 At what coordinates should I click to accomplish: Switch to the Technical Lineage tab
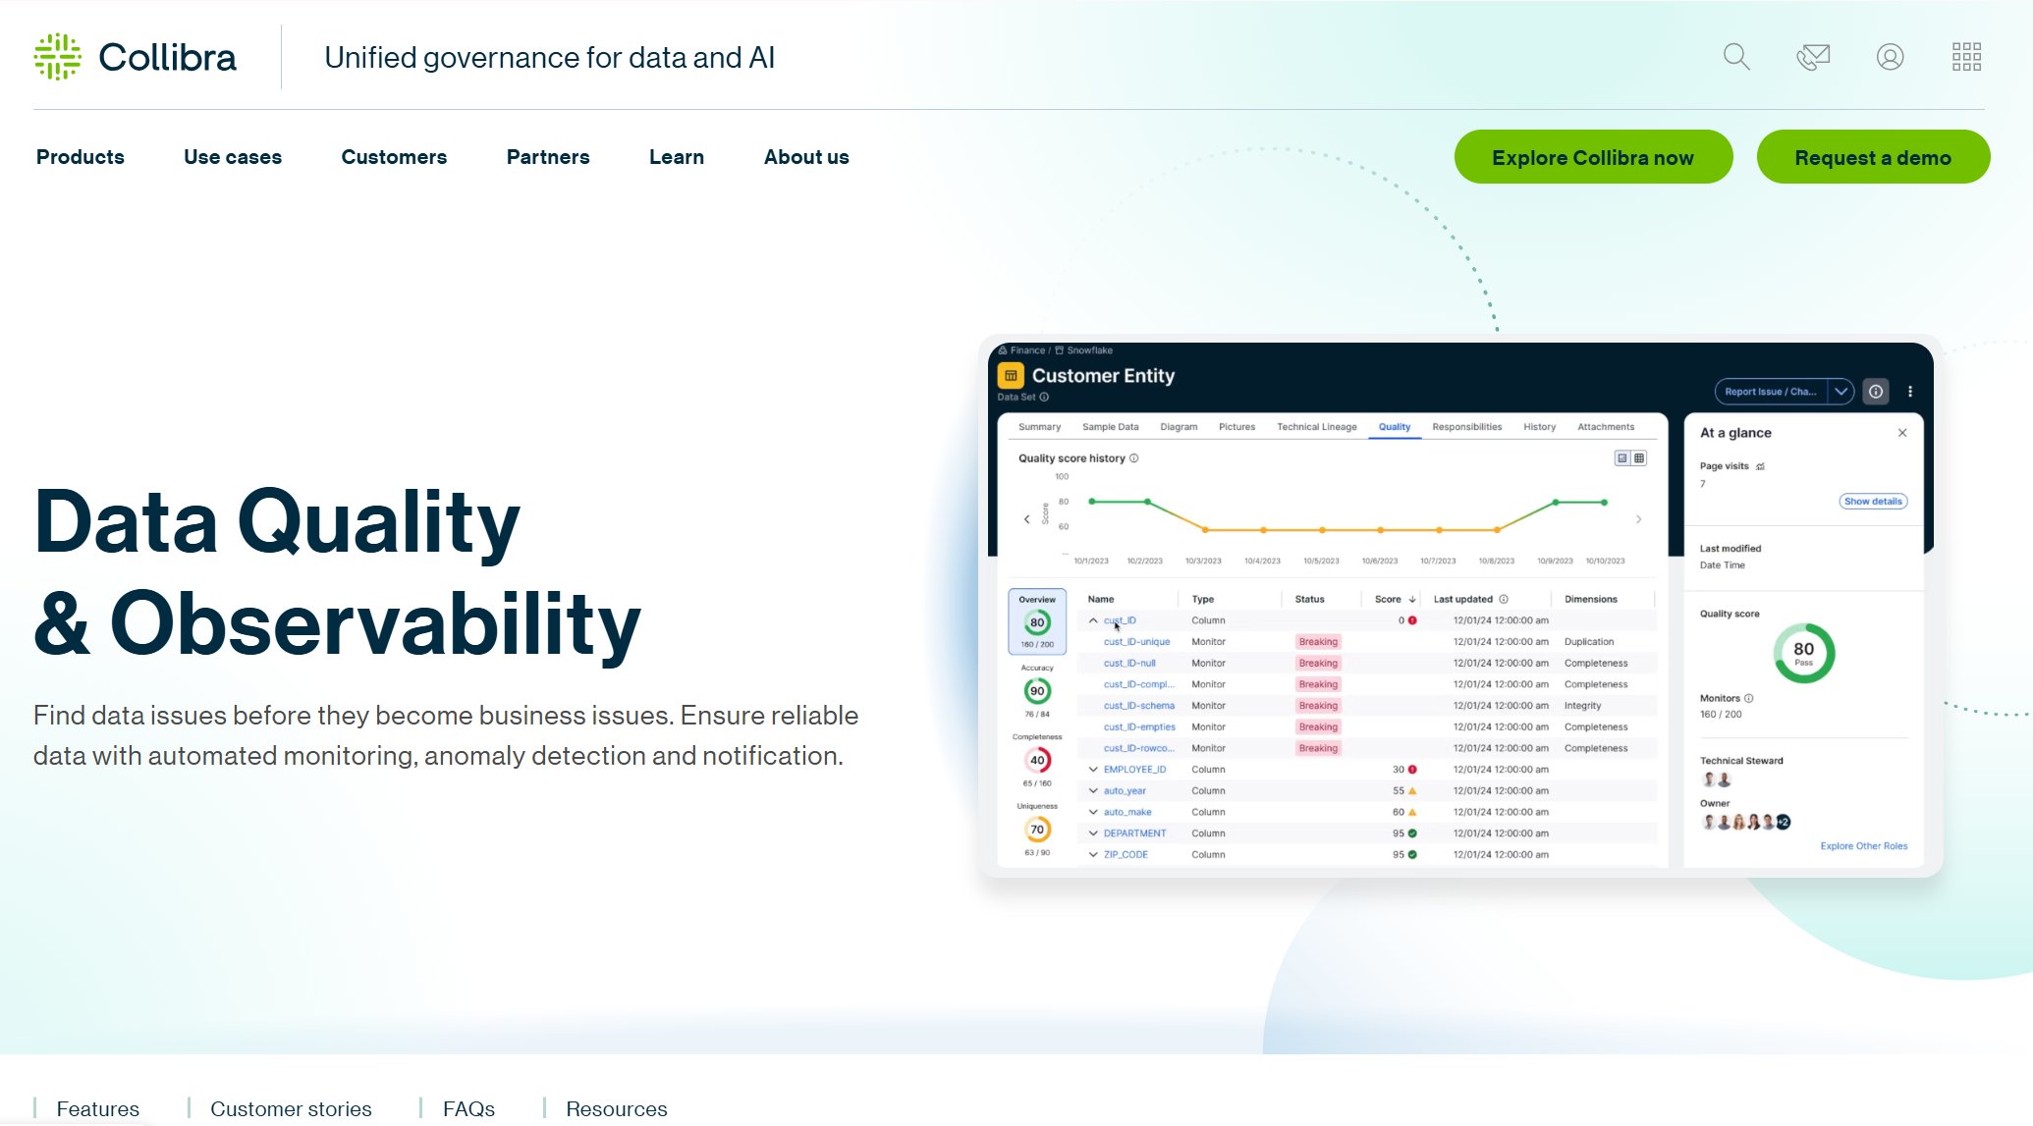1316,426
